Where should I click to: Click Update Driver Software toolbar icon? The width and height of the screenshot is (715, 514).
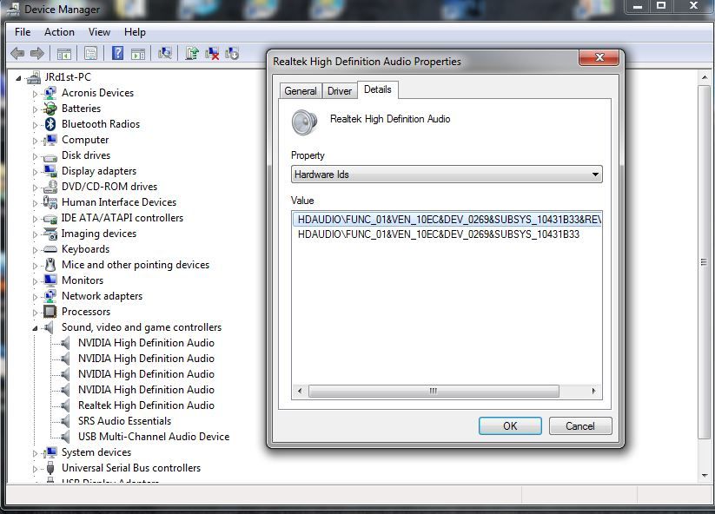coord(192,53)
